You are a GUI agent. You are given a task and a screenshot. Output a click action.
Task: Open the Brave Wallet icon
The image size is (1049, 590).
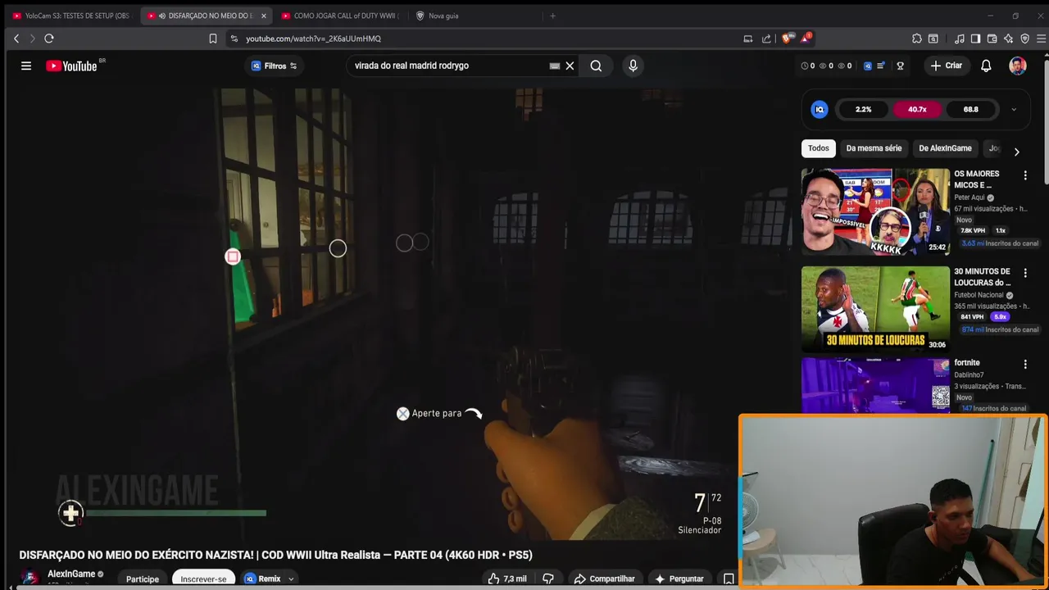[x=992, y=39]
